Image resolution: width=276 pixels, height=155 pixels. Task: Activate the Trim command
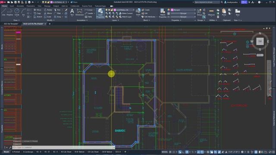pyautogui.click(x=57, y=10)
